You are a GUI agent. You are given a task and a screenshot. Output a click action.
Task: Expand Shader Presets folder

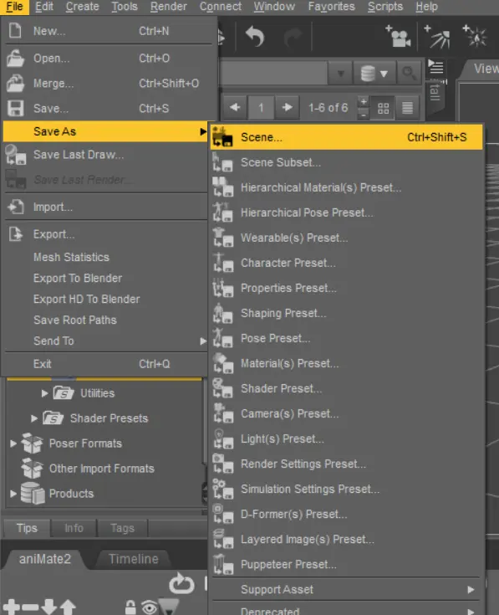[x=34, y=418]
